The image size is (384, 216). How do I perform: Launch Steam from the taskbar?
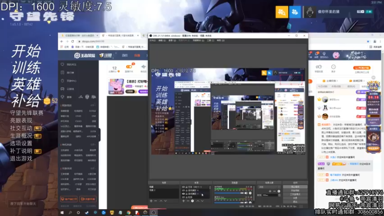pyautogui.click(x=87, y=213)
